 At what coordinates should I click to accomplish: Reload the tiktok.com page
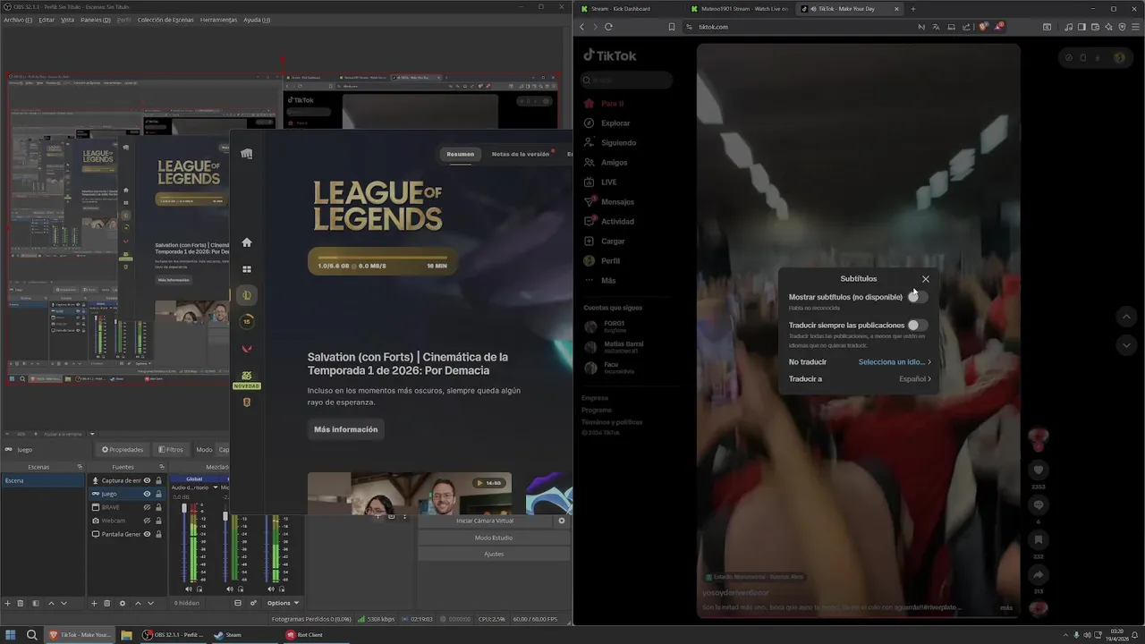click(608, 27)
